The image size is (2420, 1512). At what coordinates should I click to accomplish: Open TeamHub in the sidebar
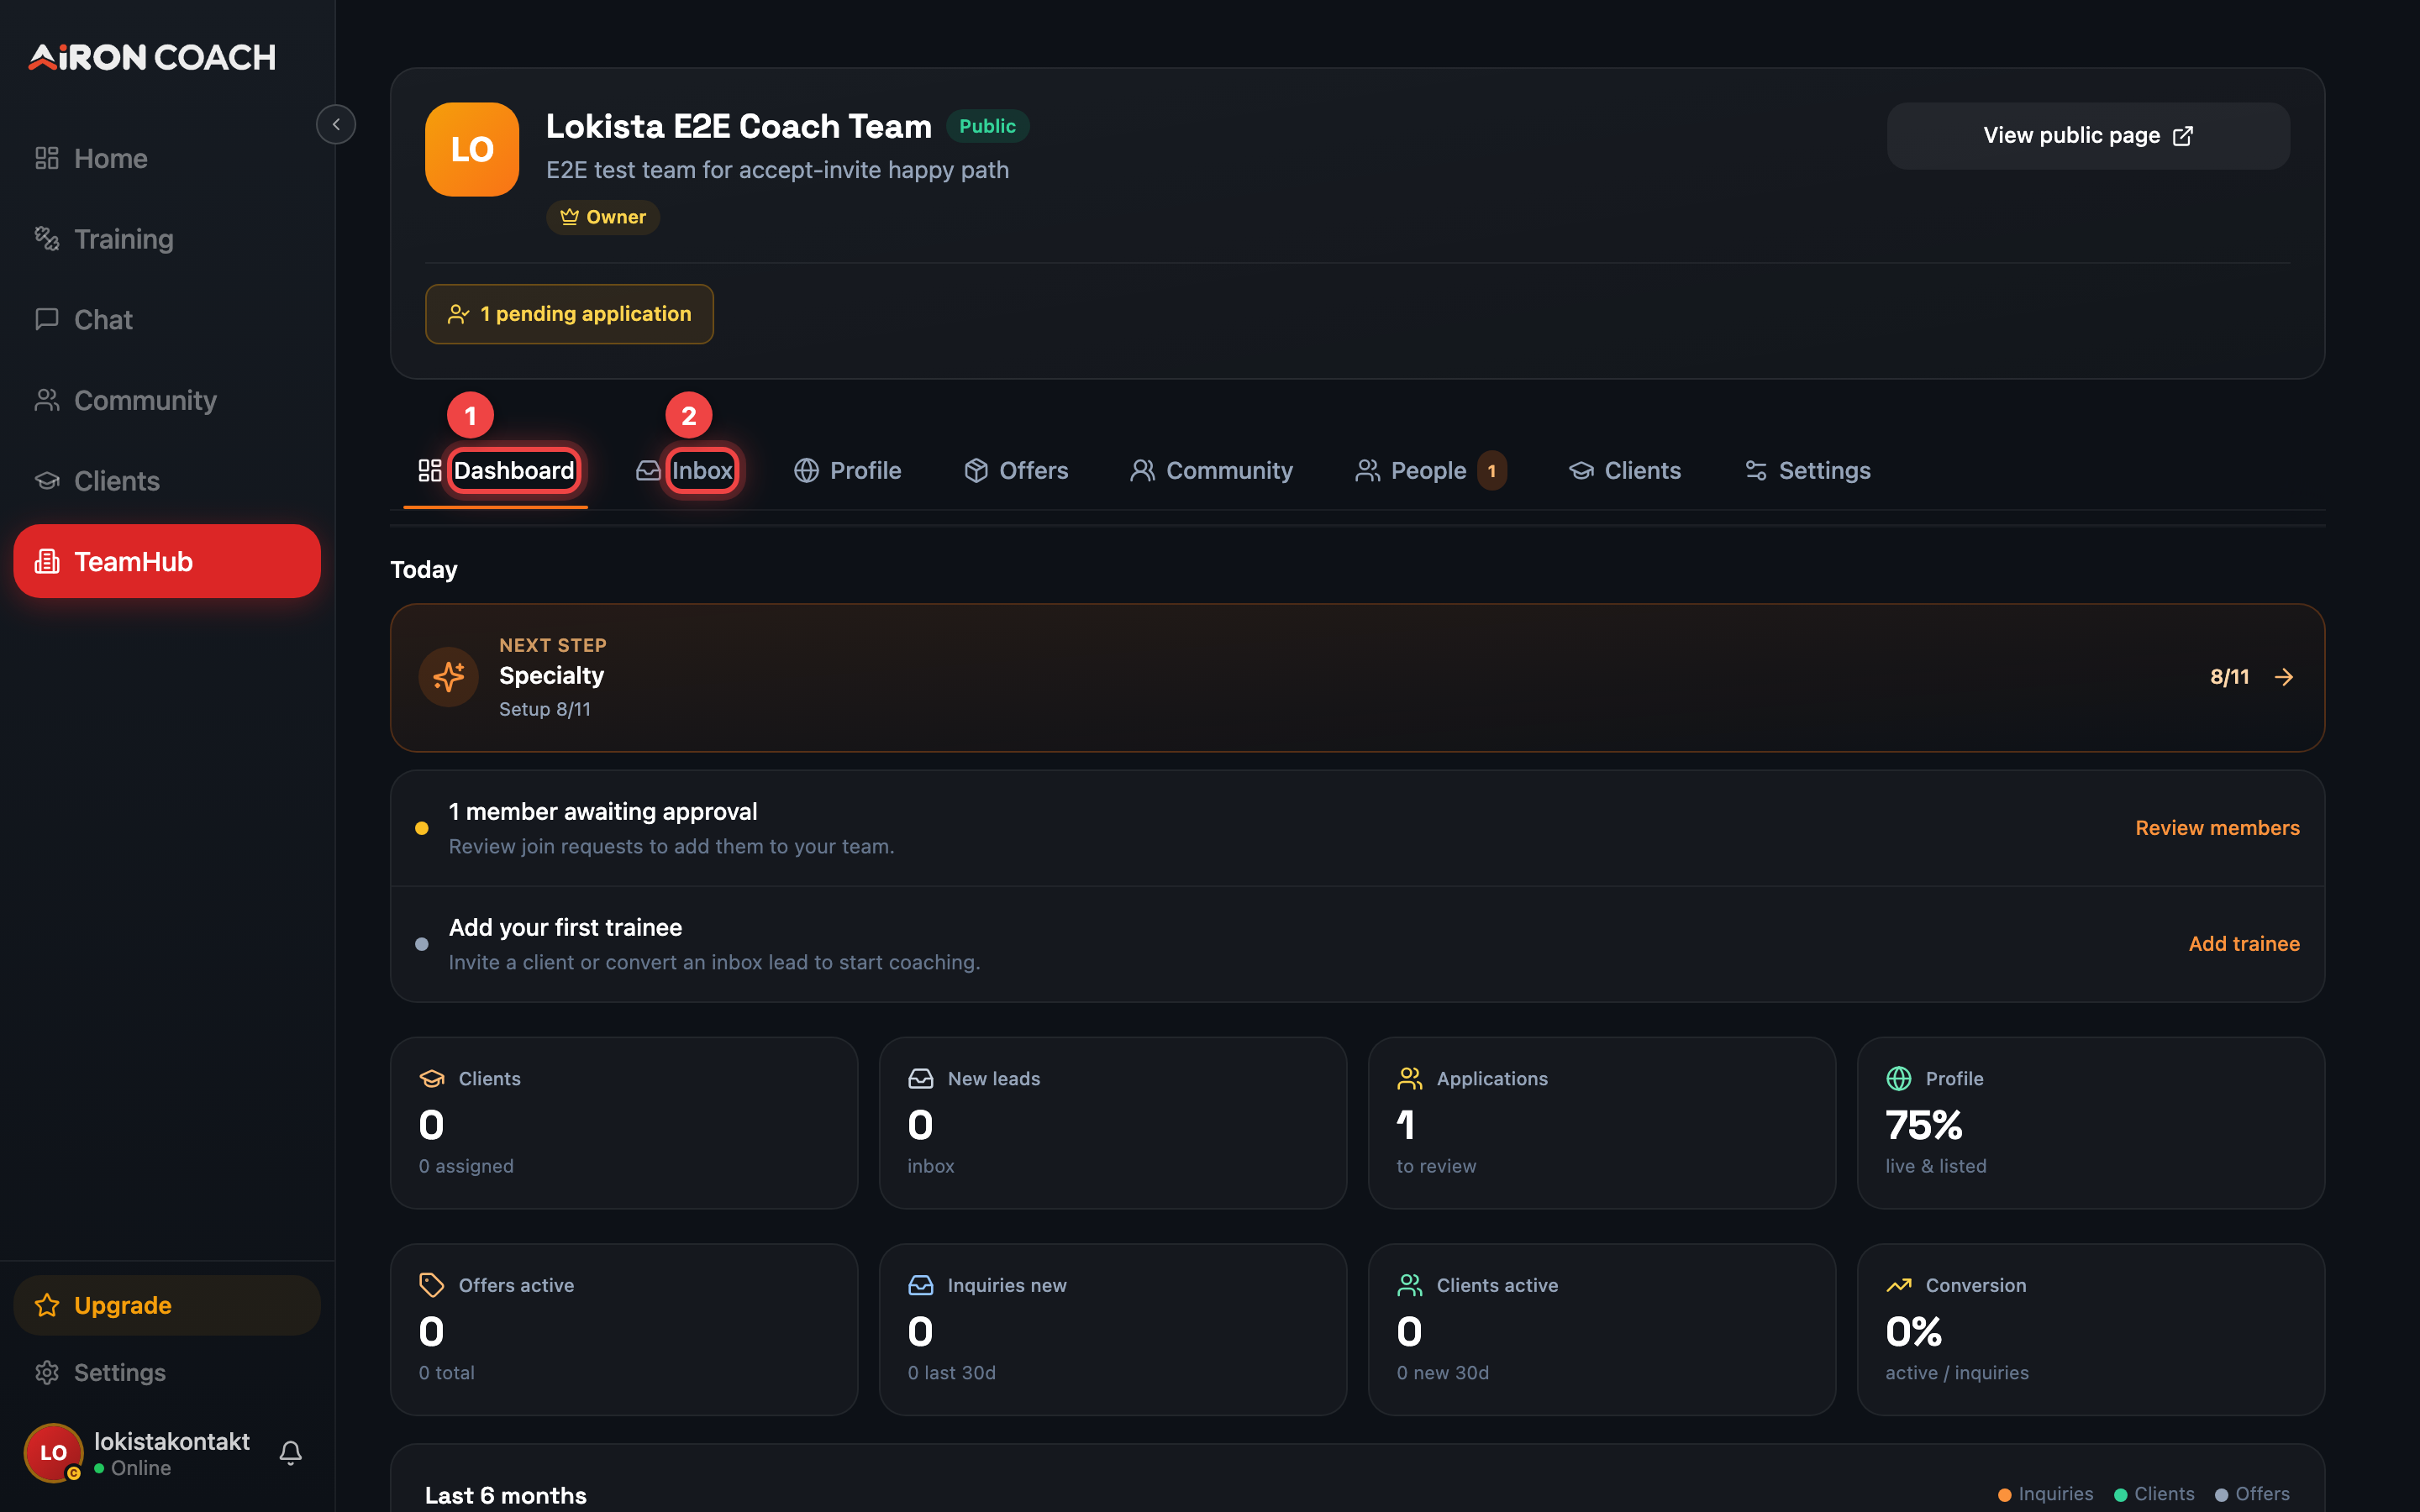click(167, 561)
